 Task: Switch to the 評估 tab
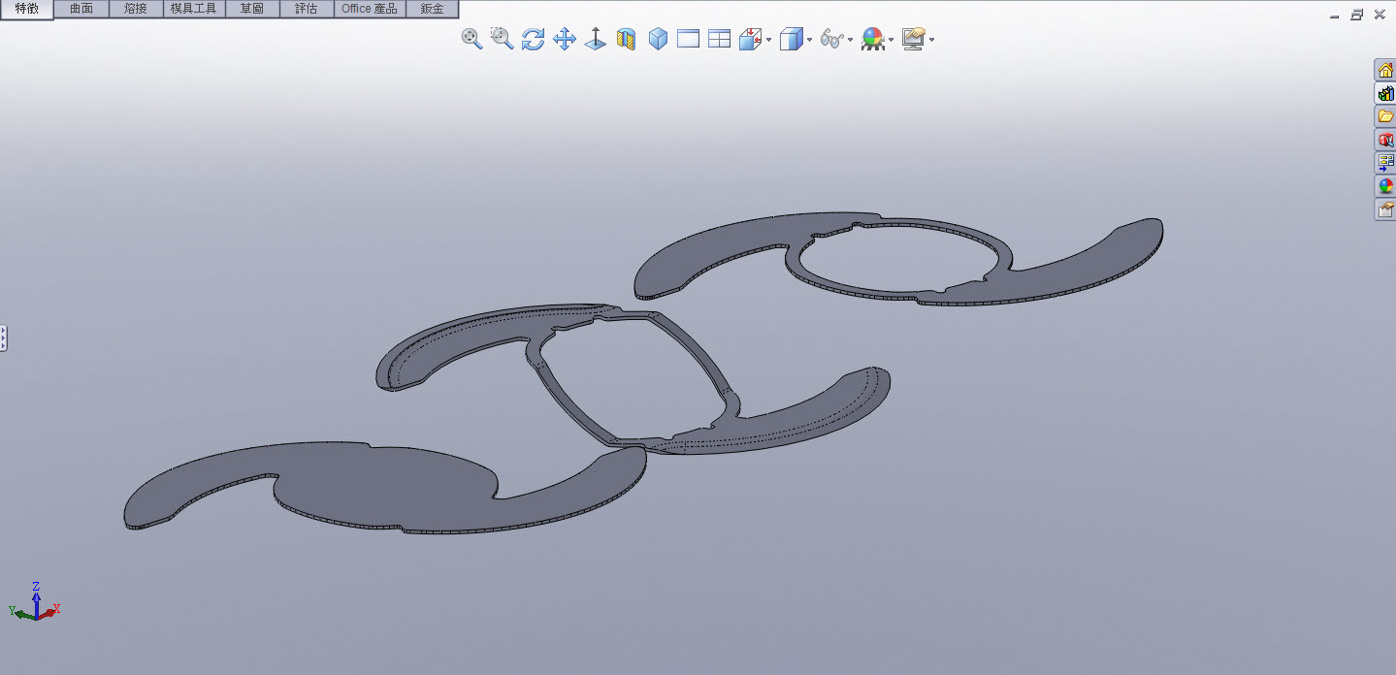[307, 9]
